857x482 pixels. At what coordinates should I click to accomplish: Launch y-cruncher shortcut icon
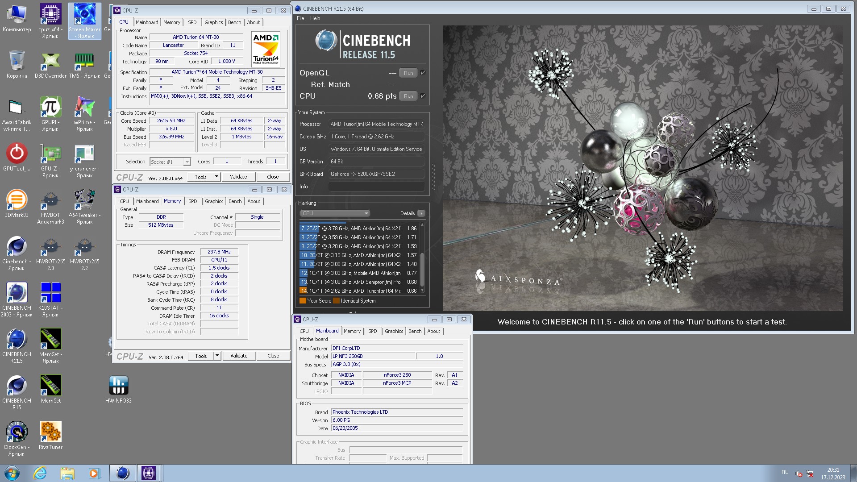[84, 161]
